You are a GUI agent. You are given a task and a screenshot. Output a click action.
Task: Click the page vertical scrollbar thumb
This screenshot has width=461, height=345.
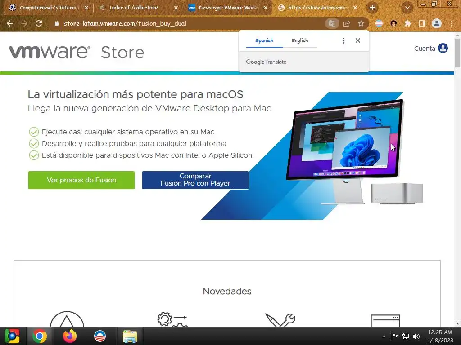(457, 53)
